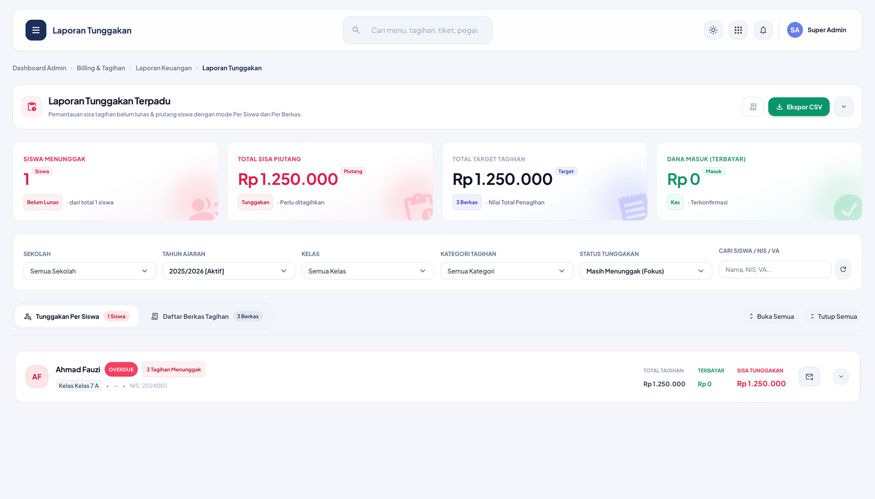Open the Sekolah dropdown filter
875x499 pixels.
coord(90,271)
